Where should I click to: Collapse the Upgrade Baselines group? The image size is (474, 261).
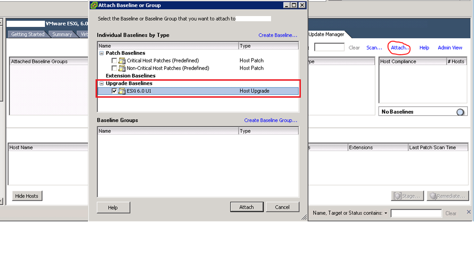click(x=102, y=83)
